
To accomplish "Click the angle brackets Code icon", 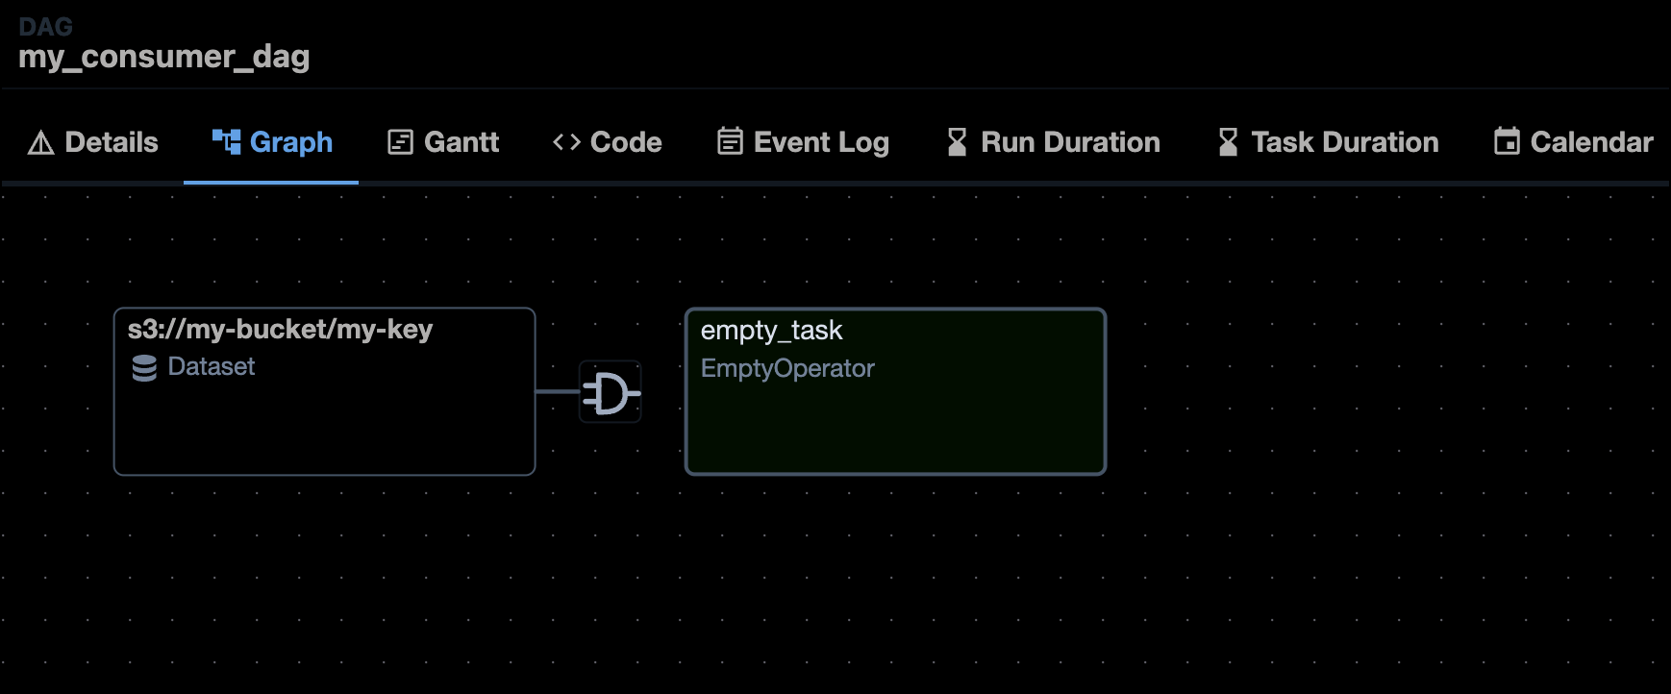I will 566,142.
